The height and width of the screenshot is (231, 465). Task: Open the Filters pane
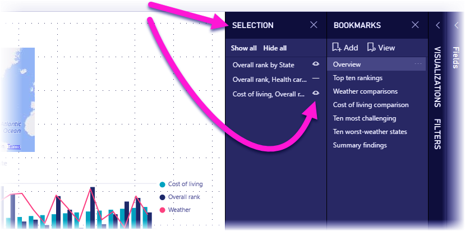[x=438, y=133]
